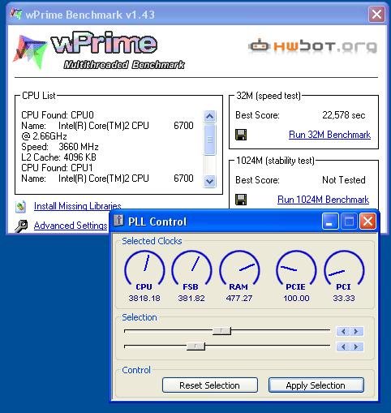
Task: Click the wPrime Benchmark v1.43 title text
Action: [90, 15]
